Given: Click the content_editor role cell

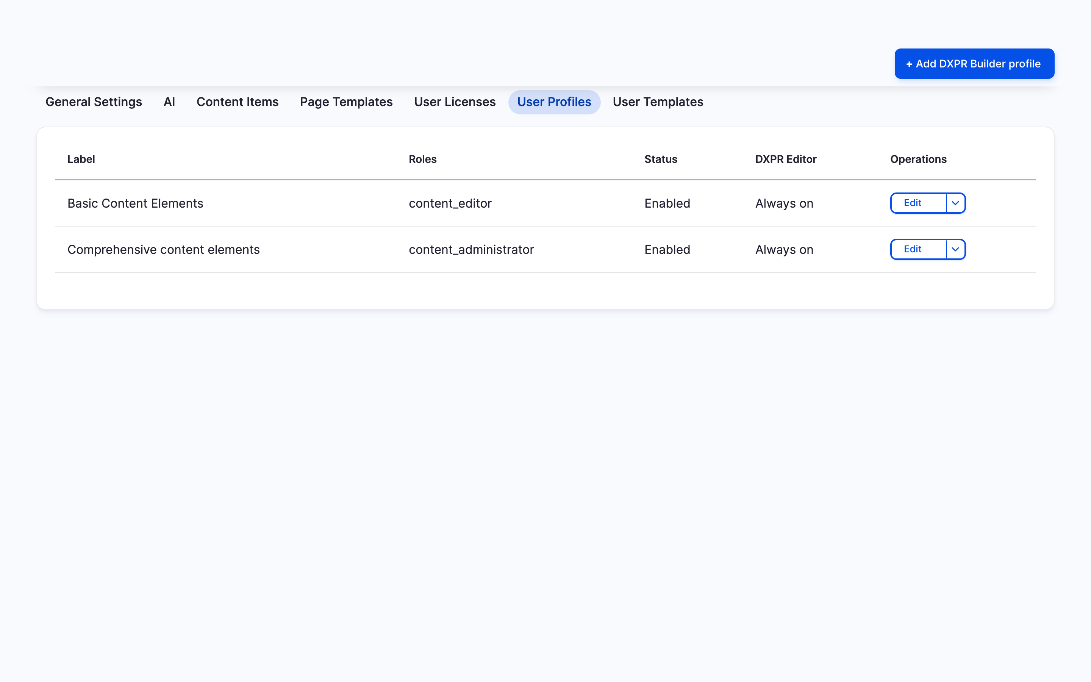Looking at the screenshot, I should click(450, 203).
